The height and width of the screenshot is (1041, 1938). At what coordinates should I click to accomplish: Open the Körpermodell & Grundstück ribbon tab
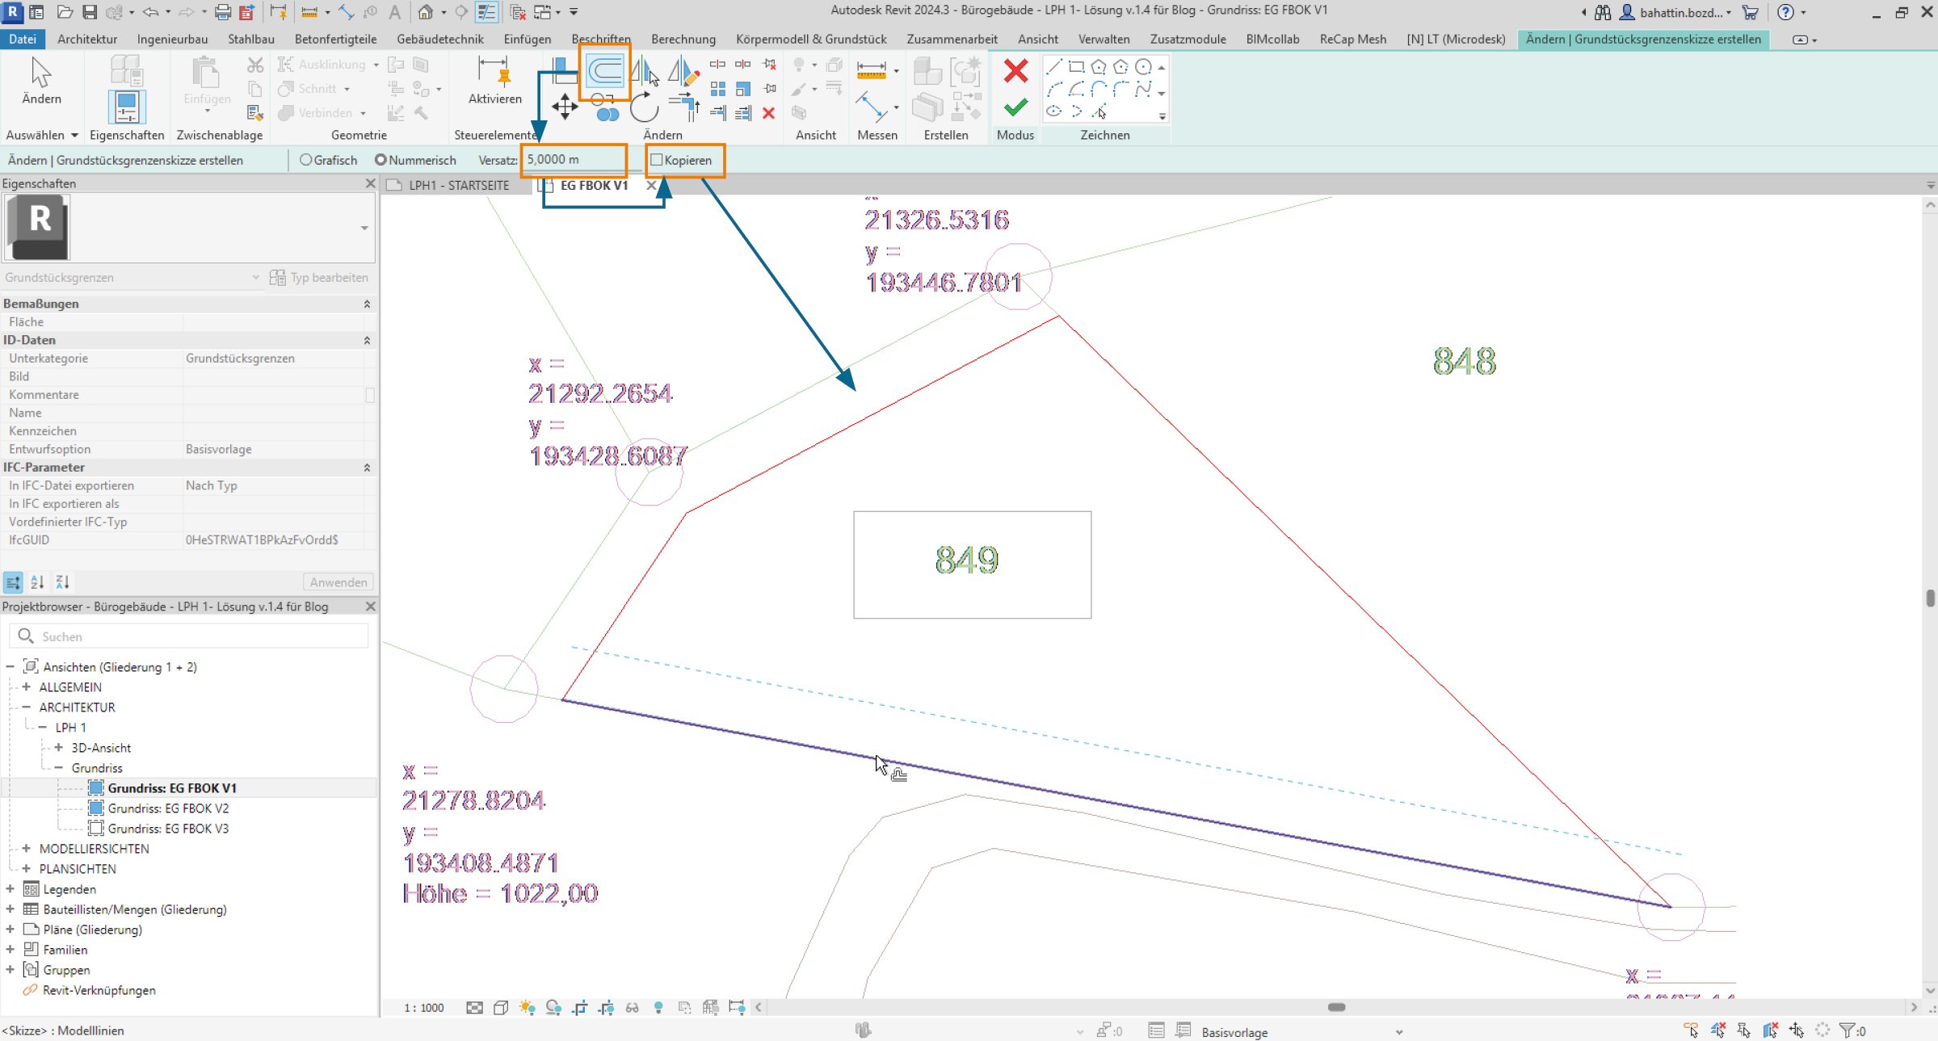tap(811, 39)
